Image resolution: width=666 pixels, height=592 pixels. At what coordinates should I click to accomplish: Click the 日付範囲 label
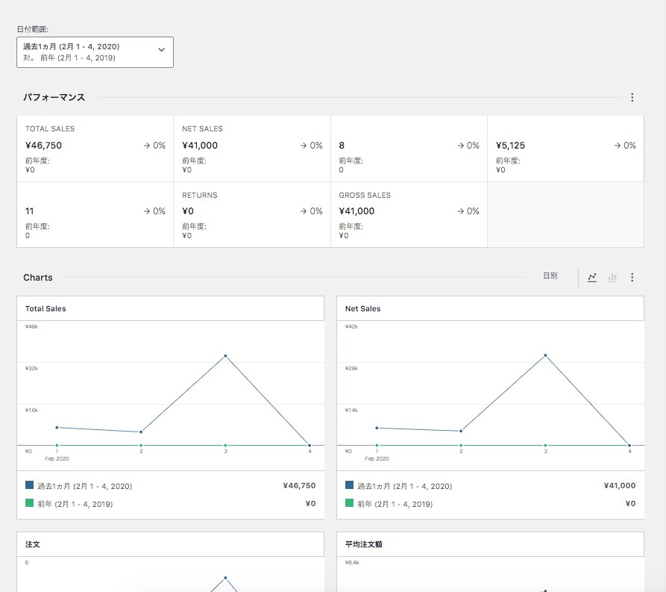pos(33,29)
